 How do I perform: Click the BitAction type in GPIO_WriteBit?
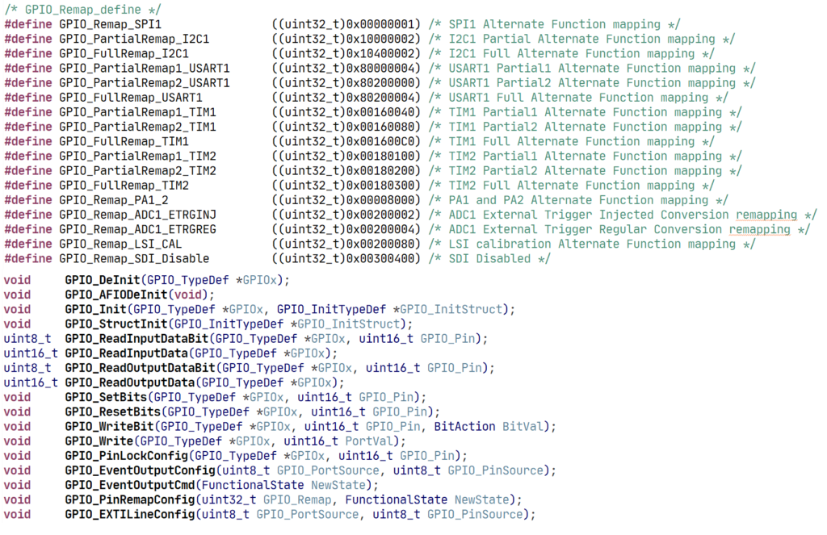464,427
